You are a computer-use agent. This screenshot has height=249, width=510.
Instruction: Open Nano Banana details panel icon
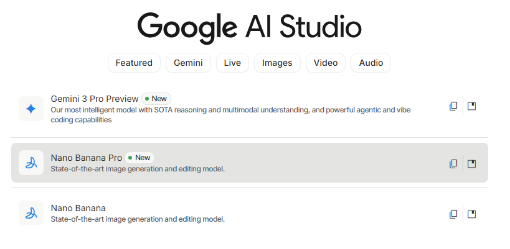tap(471, 214)
